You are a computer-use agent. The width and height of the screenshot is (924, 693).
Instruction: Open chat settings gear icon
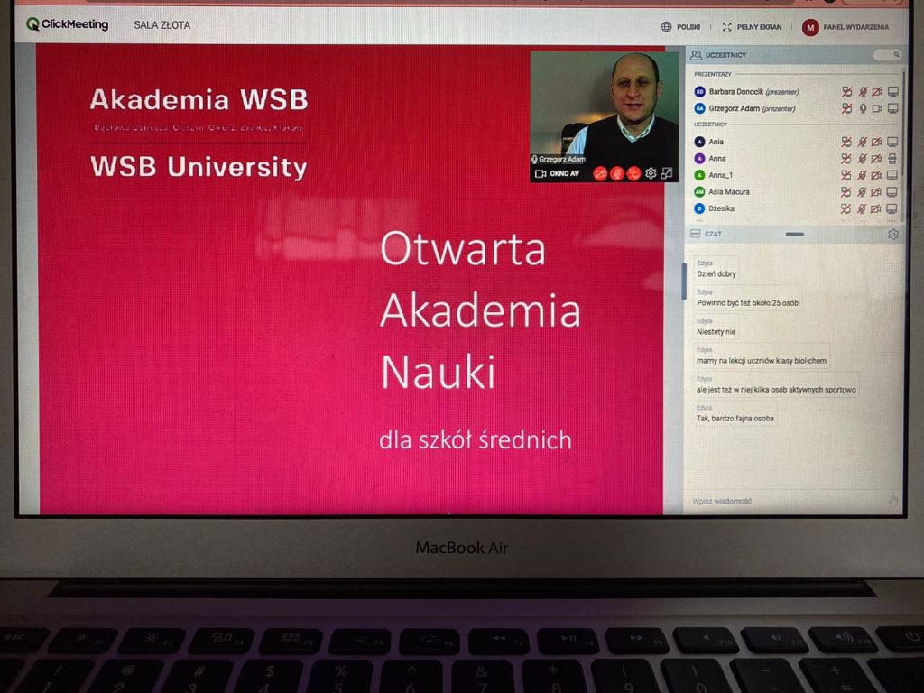coord(892,234)
